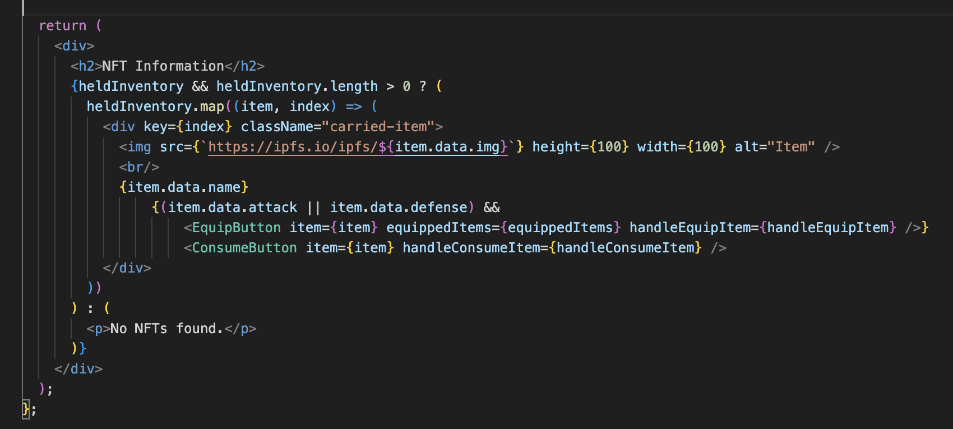The image size is (953, 429).
Task: Click the width attribute of img tag
Action: coord(657,147)
